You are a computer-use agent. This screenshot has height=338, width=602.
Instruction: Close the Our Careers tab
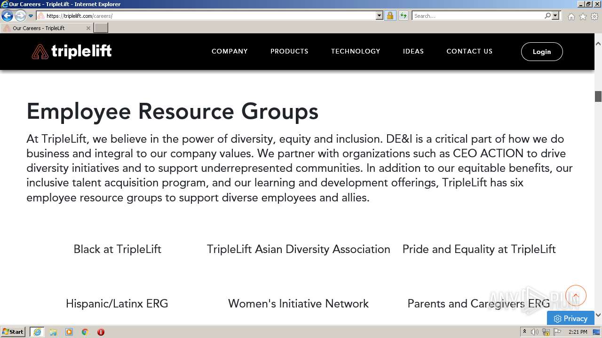click(88, 28)
